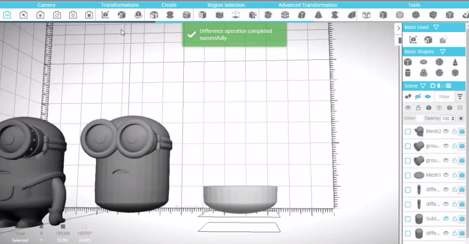
Task: Switch the Scene panel to grid view icon
Action: [x=448, y=86]
